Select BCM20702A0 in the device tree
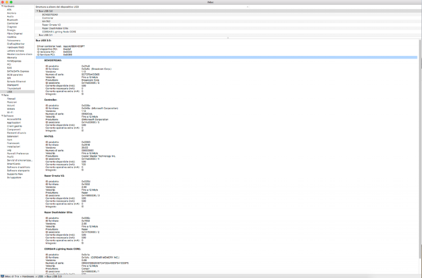 point(50,15)
